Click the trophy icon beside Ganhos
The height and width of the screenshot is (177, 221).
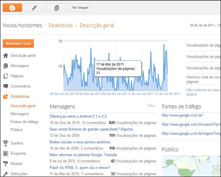click(5, 143)
